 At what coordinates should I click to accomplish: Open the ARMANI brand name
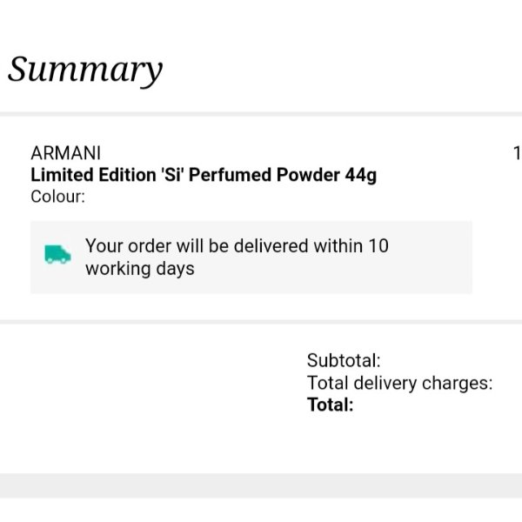pyautogui.click(x=65, y=153)
